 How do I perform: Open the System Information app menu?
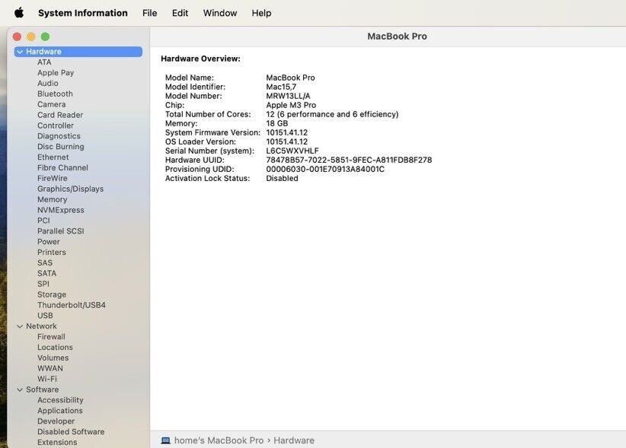click(x=83, y=13)
